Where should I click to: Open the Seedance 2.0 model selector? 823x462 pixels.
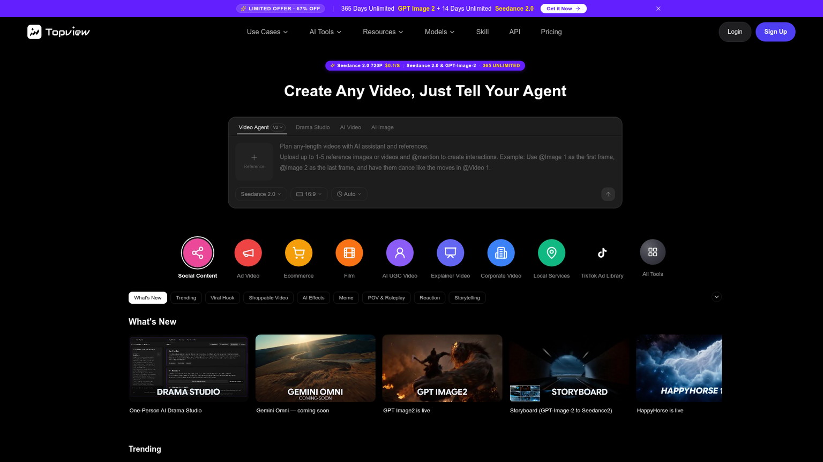point(261,194)
